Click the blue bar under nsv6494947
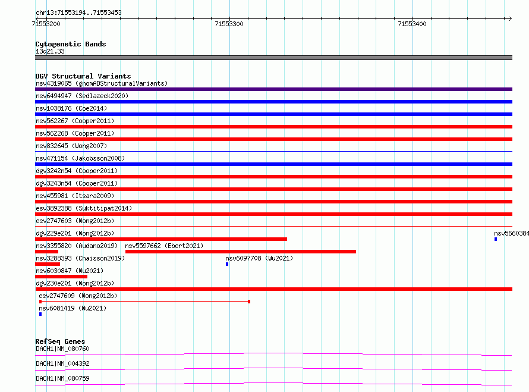The width and height of the screenshot is (529, 392). point(273,102)
